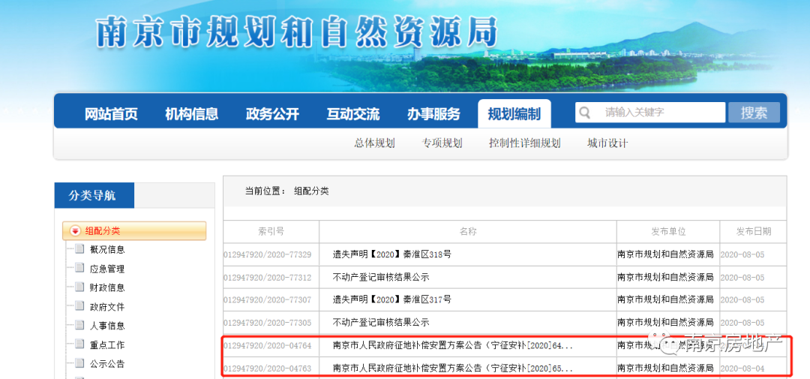Open 政务公开 menu
The height and width of the screenshot is (379, 810).
pos(272,114)
